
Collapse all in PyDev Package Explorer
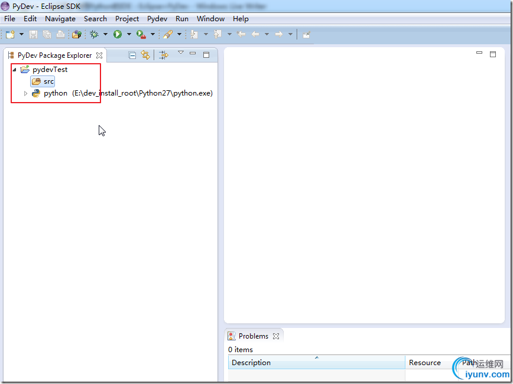[132, 55]
